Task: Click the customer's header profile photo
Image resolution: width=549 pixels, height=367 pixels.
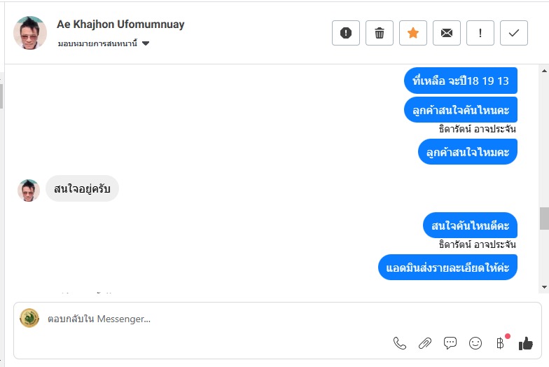Action: tap(30, 33)
